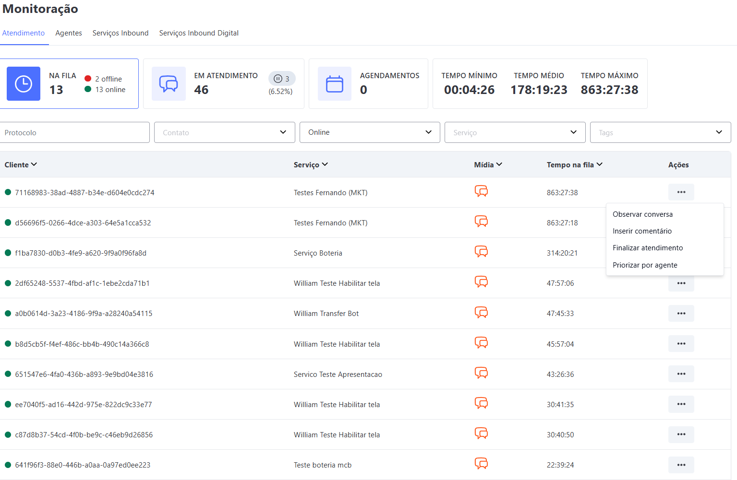
Task: Open actions menu for 71168983 row
Action: pos(681,192)
